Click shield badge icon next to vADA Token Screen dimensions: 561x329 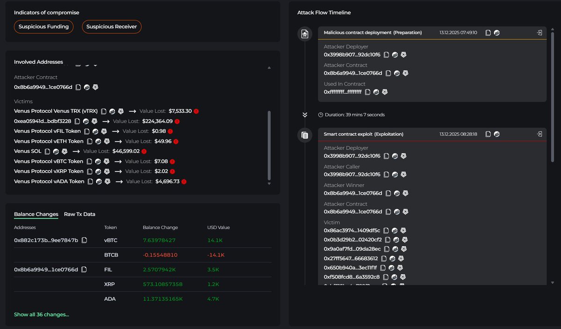point(107,182)
